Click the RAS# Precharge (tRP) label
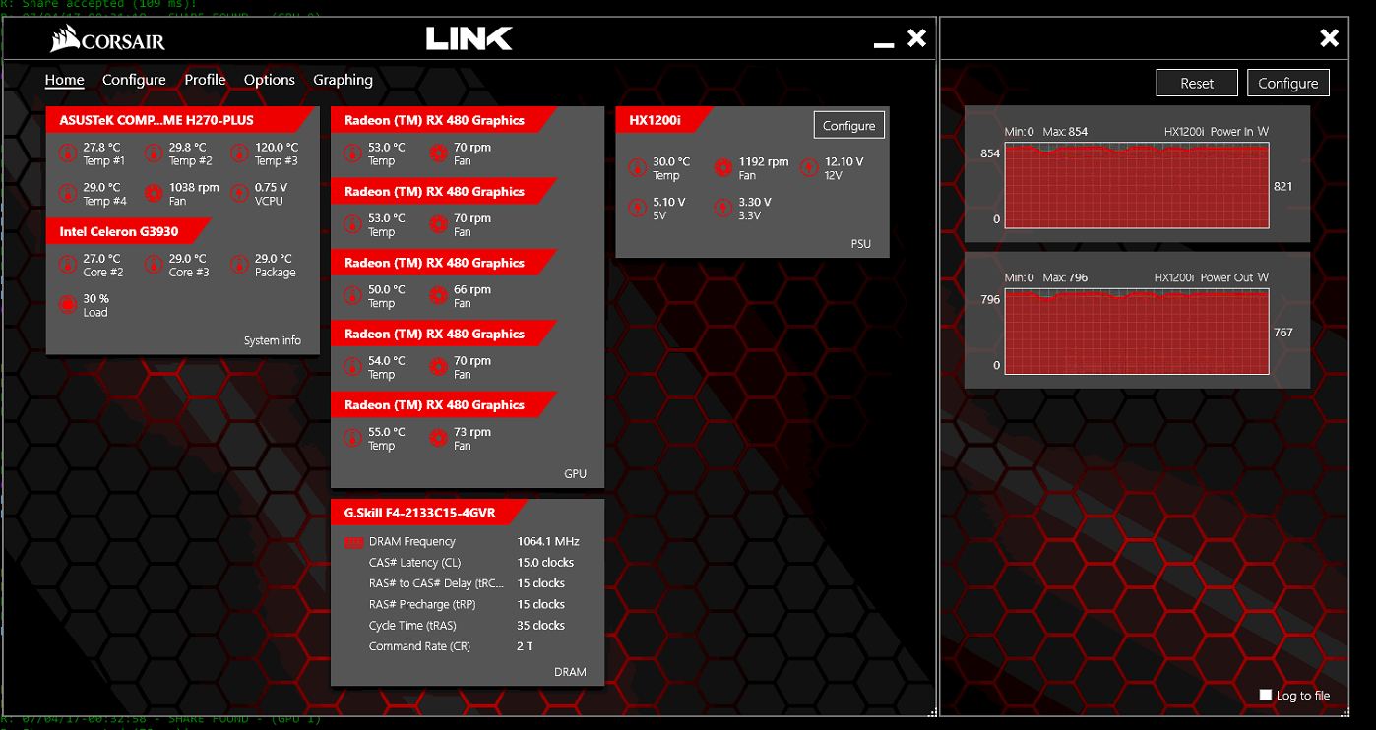This screenshot has height=730, width=1376. [x=422, y=605]
